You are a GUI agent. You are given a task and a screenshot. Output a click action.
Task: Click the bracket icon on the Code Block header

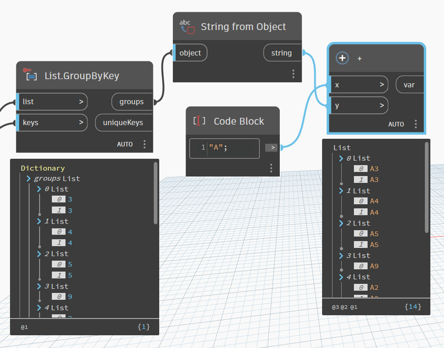pyautogui.click(x=198, y=121)
